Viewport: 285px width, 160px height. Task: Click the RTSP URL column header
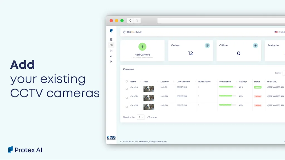tap(272, 82)
